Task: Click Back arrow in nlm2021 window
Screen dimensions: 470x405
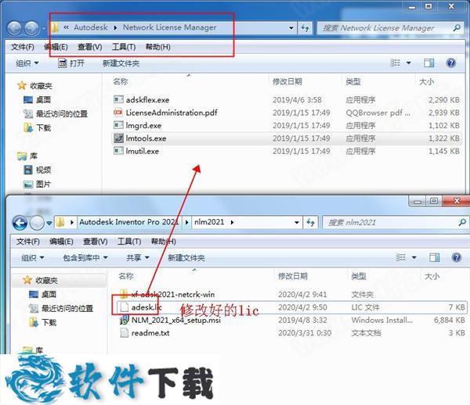Action: 20,223
